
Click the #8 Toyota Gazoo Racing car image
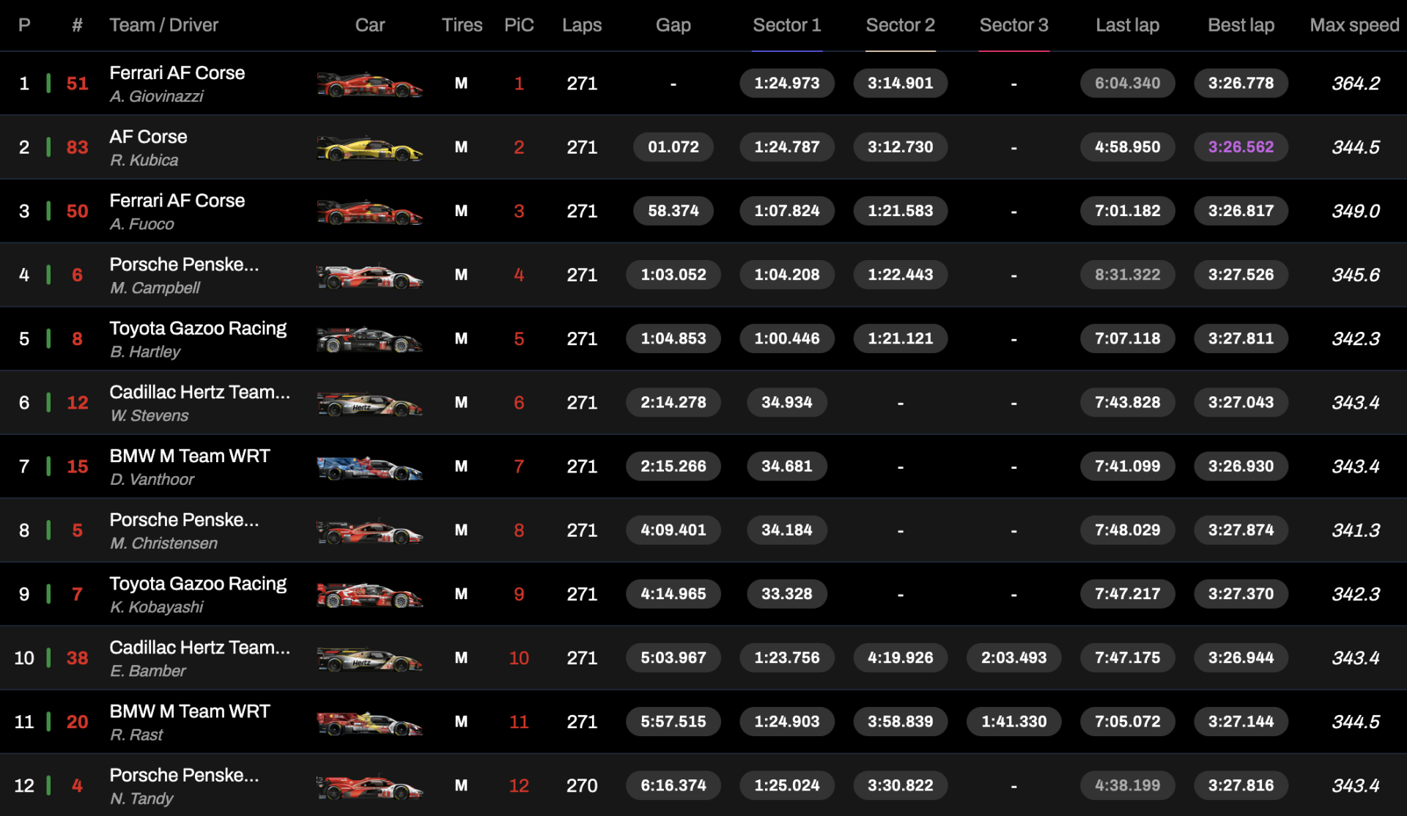pyautogui.click(x=369, y=339)
